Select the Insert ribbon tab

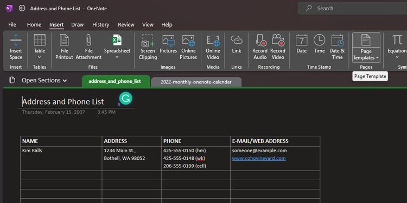[56, 24]
